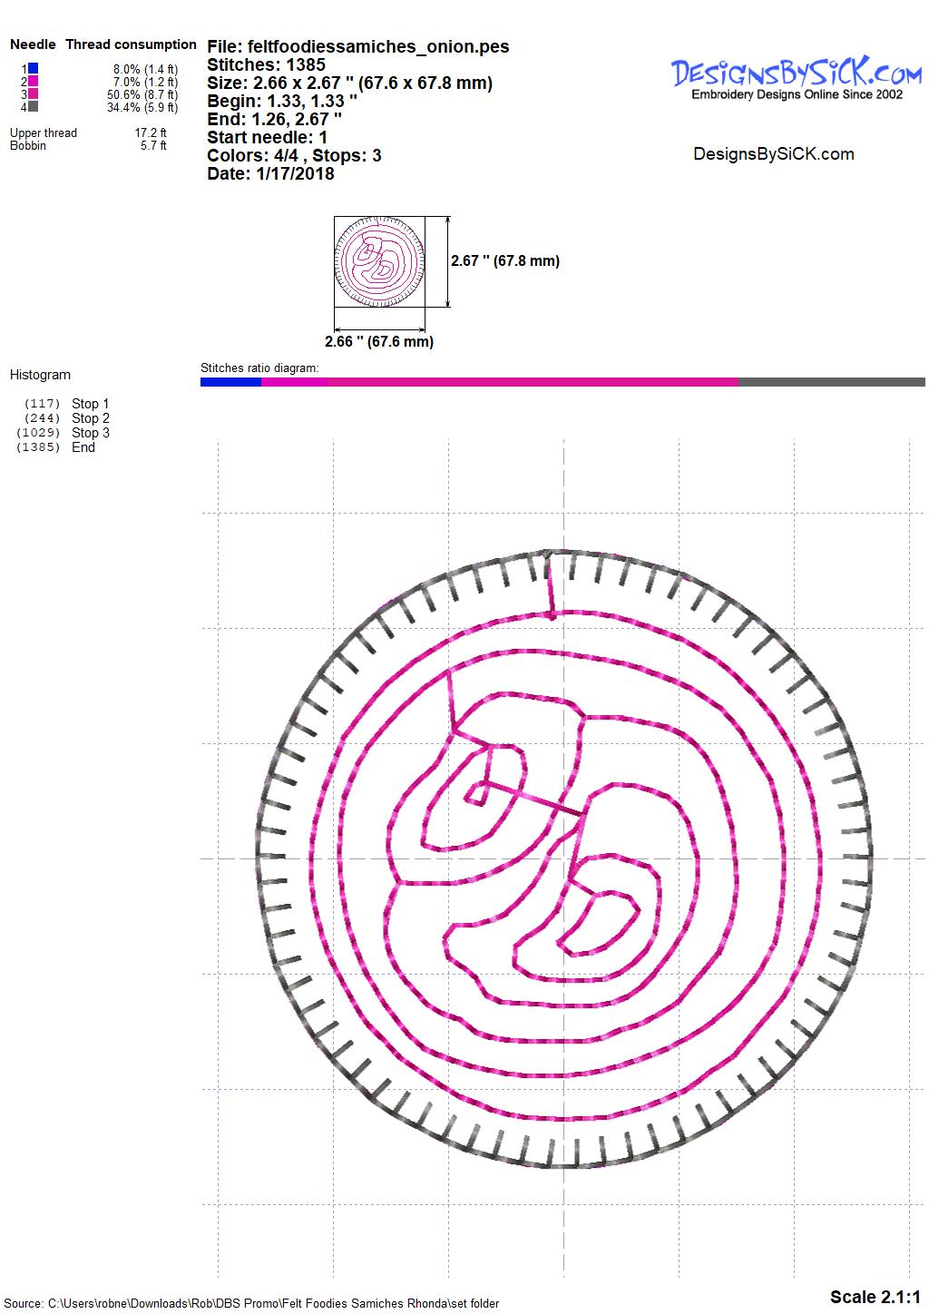Click gray segment of stitches ratio bar
Viewport: 929px width, 1314px height.
pos(830,383)
